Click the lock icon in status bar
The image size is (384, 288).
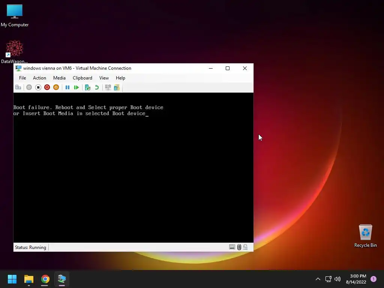coord(245,247)
